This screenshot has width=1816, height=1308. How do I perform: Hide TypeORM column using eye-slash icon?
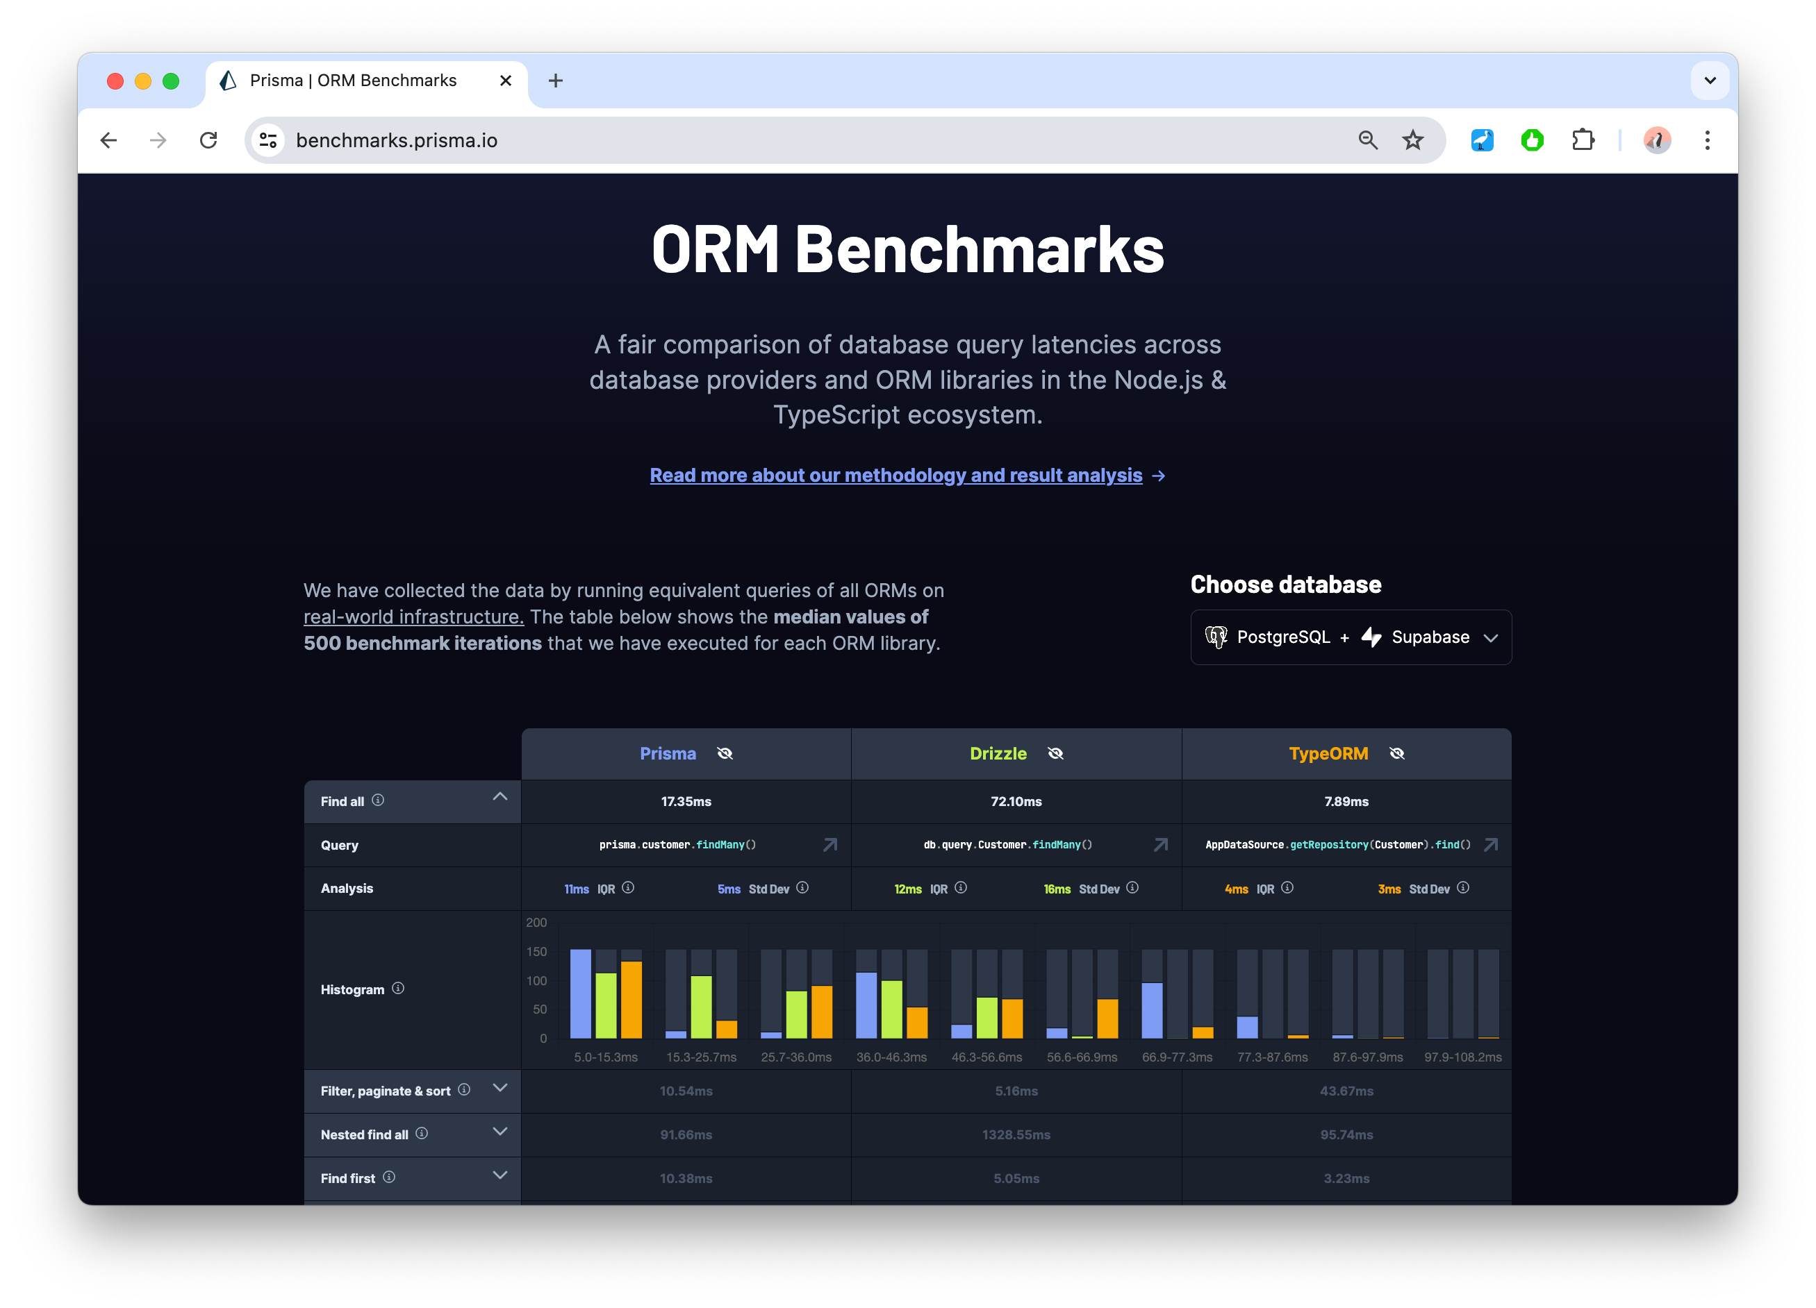[1396, 753]
